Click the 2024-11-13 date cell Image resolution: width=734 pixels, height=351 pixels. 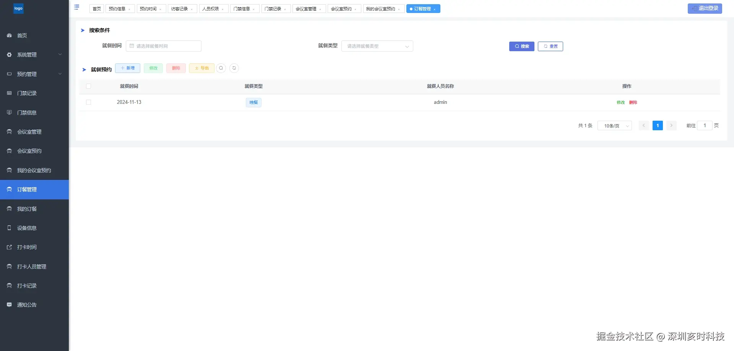129,102
